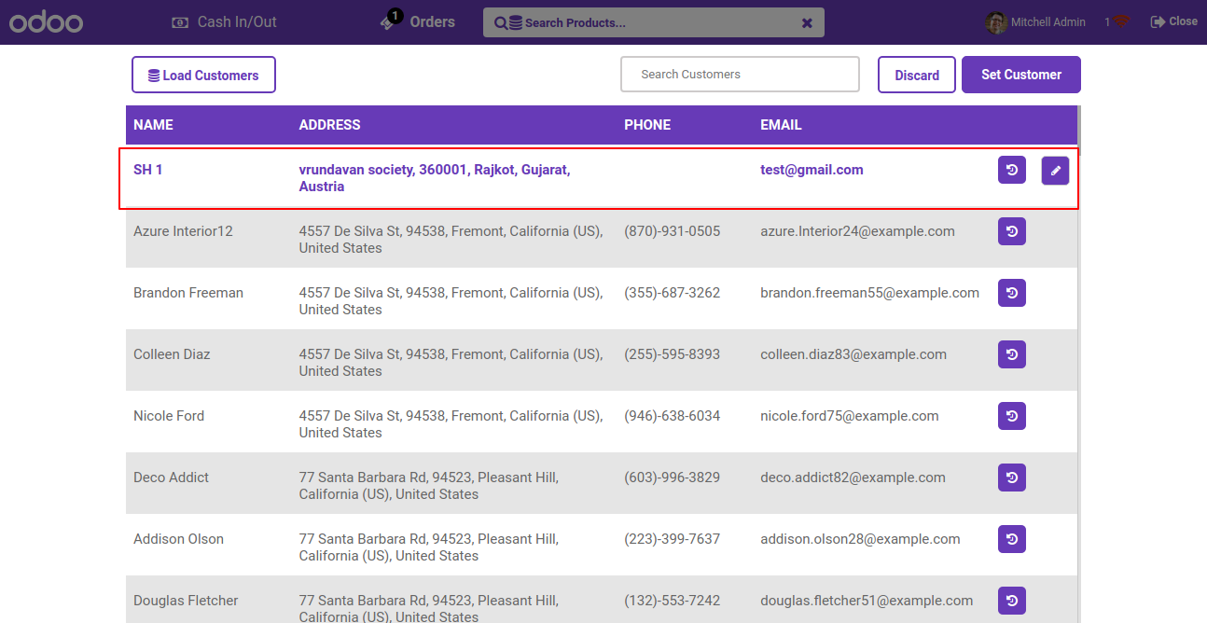Open order history for Addison Olson
1207x623 pixels.
tap(1012, 539)
